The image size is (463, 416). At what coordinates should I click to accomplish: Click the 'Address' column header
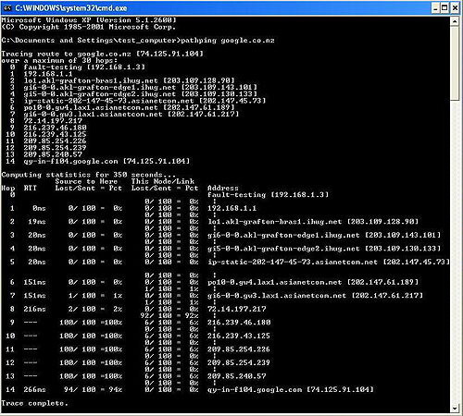(x=223, y=188)
